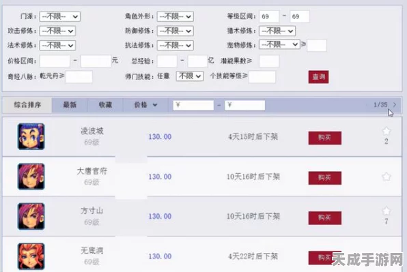Click the 大唐官府 character avatar
The height and width of the screenshot is (272, 407).
pos(31,177)
